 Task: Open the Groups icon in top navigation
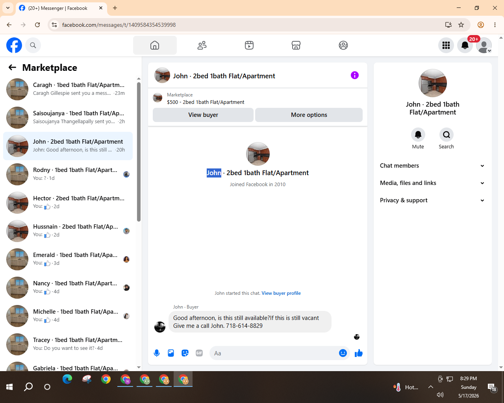point(343,45)
